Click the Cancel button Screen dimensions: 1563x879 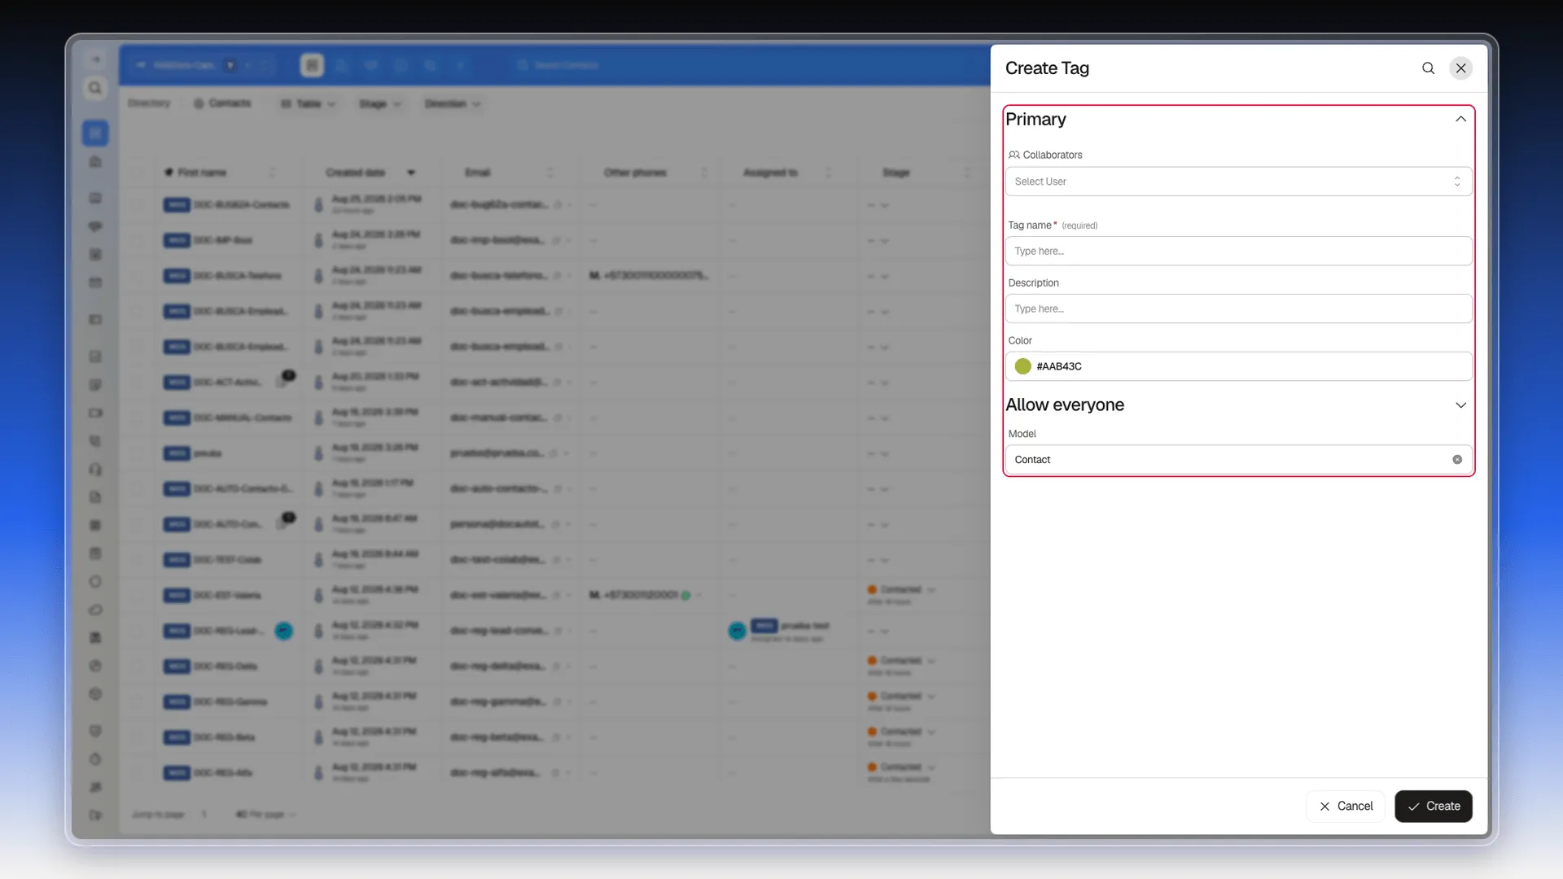coord(1346,806)
